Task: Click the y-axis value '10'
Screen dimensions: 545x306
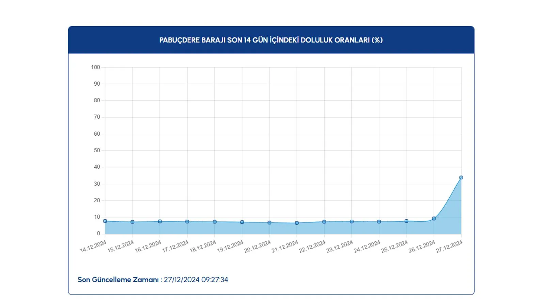Action: [97, 217]
